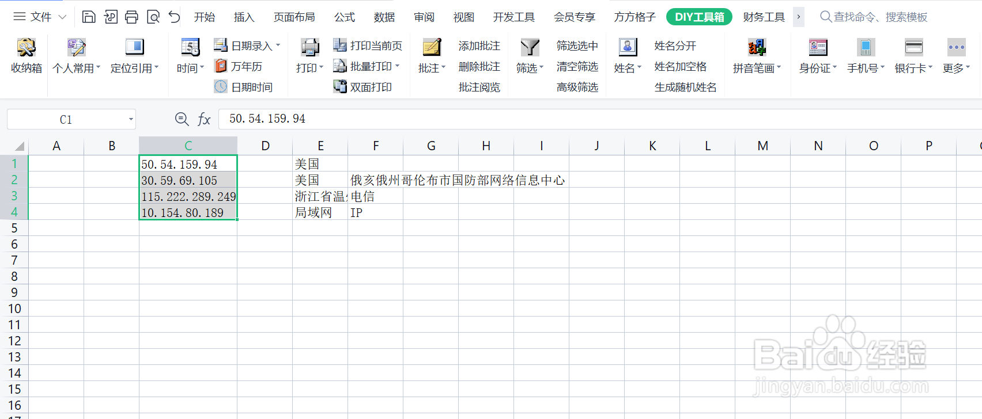The height and width of the screenshot is (419, 982).
Task: Click cell containing 115.222.289.249
Action: [188, 196]
